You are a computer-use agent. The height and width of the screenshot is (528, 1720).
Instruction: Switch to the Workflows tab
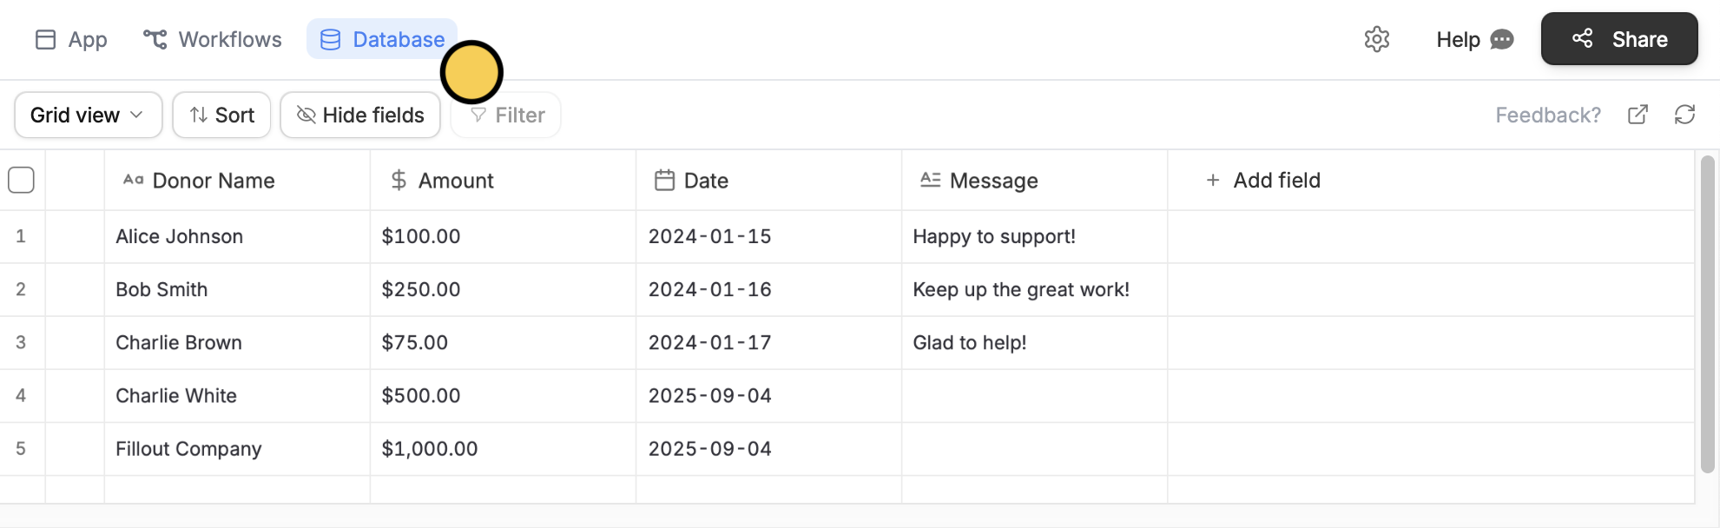click(211, 39)
